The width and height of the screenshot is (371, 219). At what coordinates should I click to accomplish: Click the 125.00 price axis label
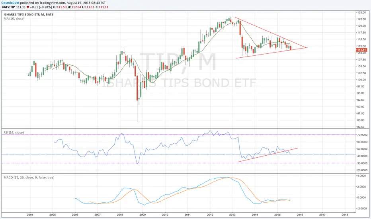point(362,12)
